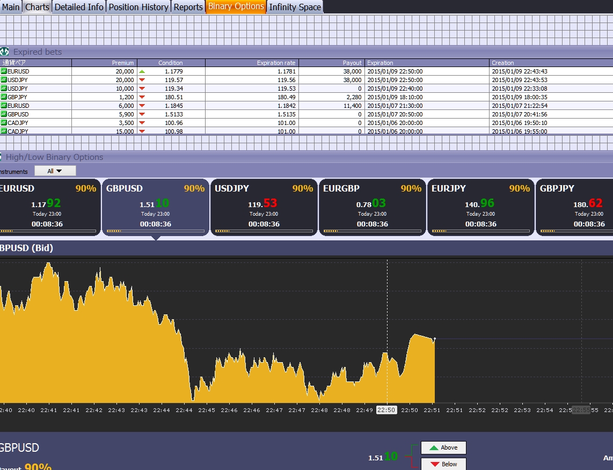This screenshot has height=470, width=613.
Task: Click the 22:55 expiry marker on chart axis
Action: click(581, 410)
